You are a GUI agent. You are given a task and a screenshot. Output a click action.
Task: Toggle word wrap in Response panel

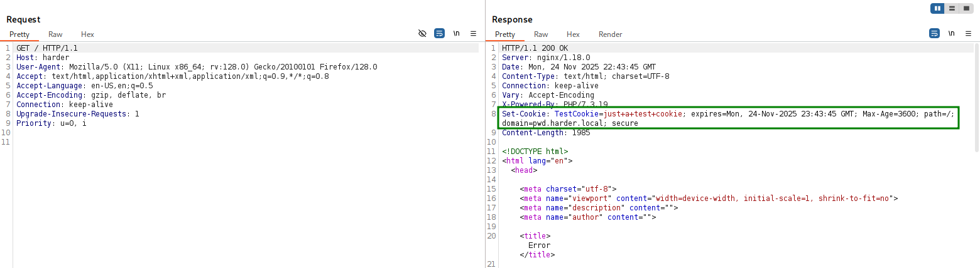pos(934,34)
